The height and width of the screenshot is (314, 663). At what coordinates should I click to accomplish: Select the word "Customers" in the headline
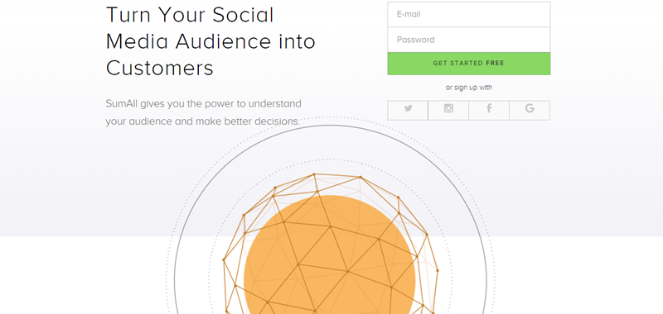[x=159, y=68]
